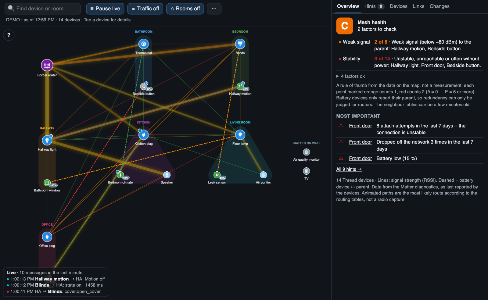
Task: Select the Kitchen plug node
Action: click(x=143, y=134)
